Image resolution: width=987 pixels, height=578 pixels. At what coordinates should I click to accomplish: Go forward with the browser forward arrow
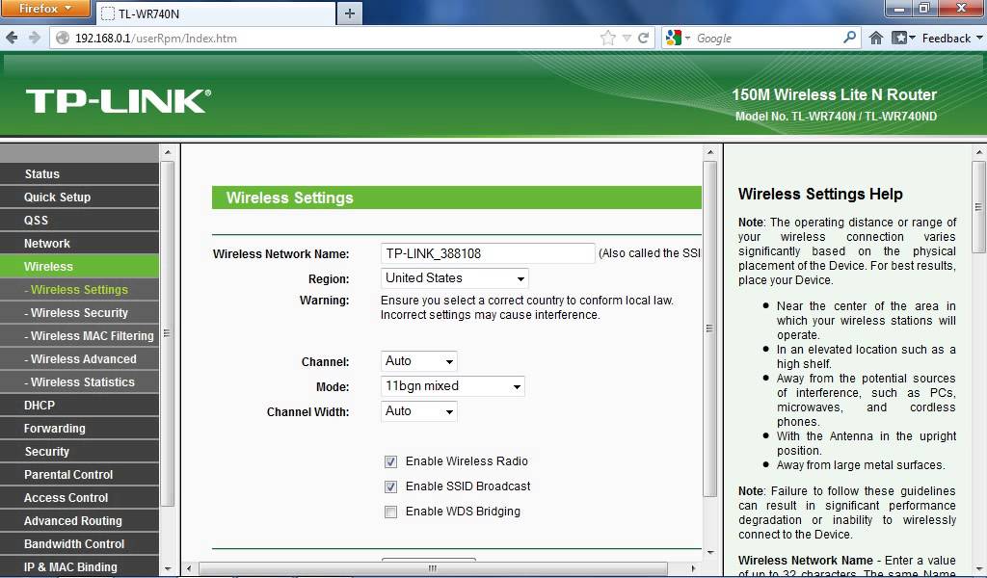35,38
